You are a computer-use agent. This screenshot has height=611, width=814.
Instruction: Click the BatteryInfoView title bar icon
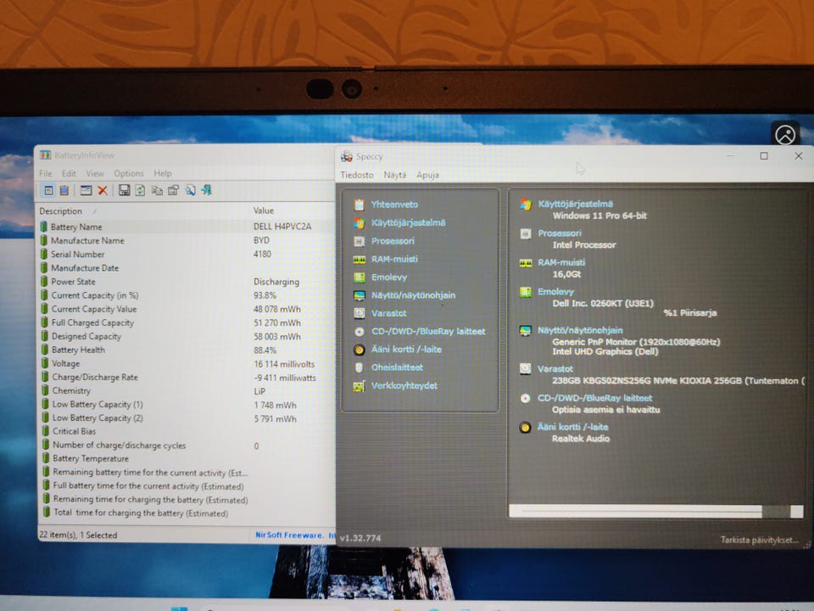(x=46, y=154)
